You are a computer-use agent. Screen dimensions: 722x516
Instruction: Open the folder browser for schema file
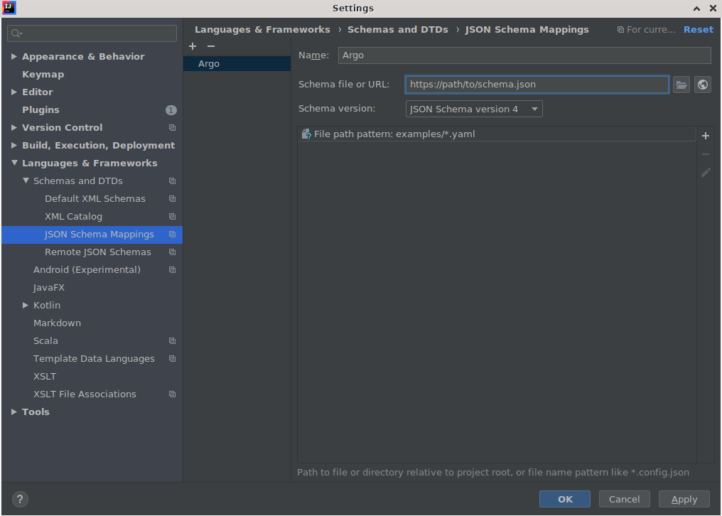pos(681,85)
